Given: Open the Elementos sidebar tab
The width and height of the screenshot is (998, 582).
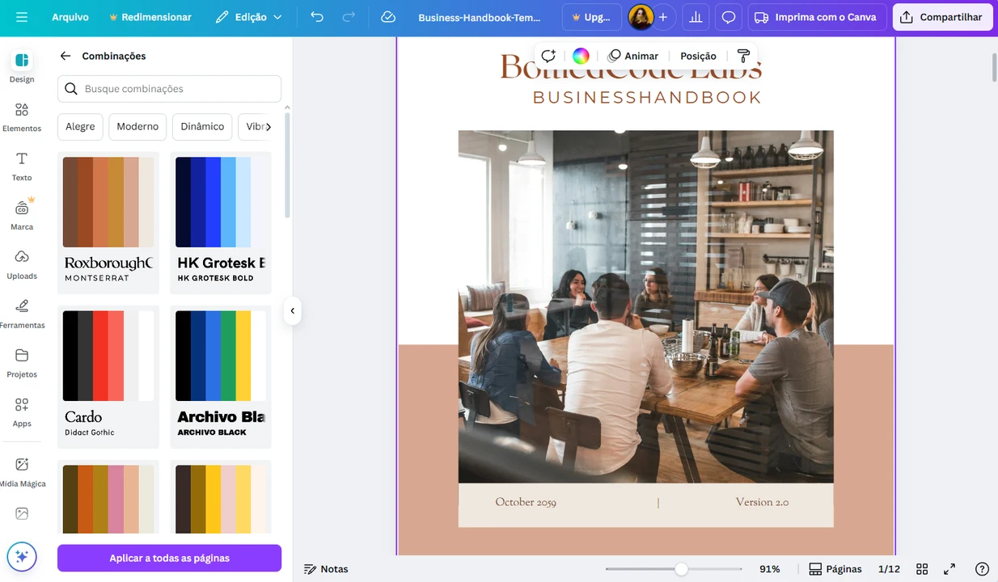Looking at the screenshot, I should pos(22,117).
